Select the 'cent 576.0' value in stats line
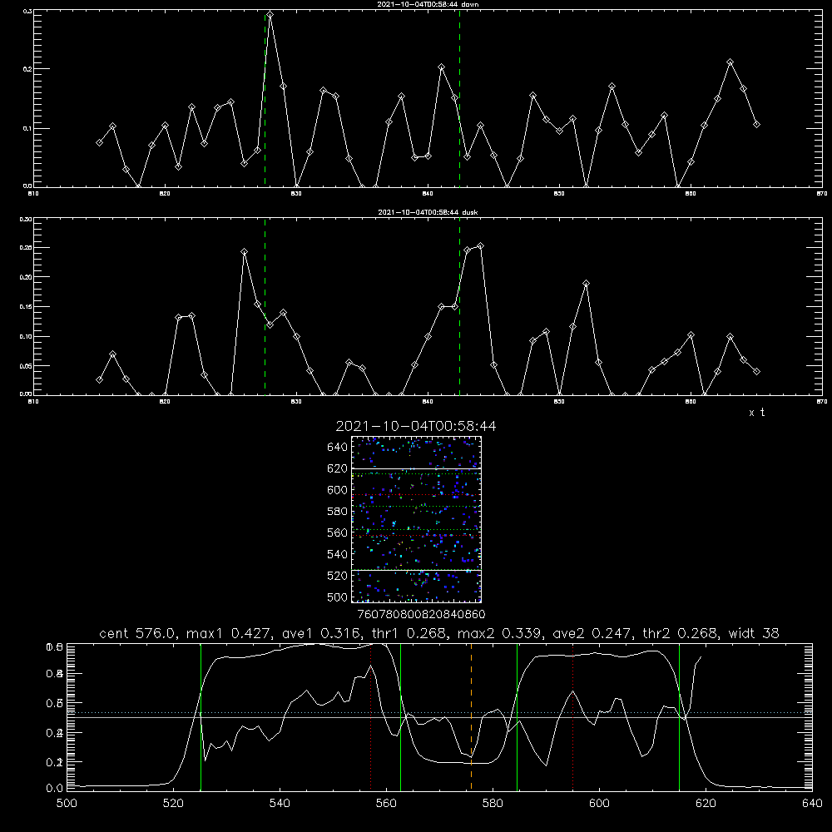This screenshot has height=832, width=832. coord(138,633)
